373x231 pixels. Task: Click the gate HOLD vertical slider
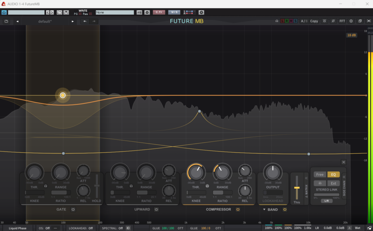pos(97,186)
